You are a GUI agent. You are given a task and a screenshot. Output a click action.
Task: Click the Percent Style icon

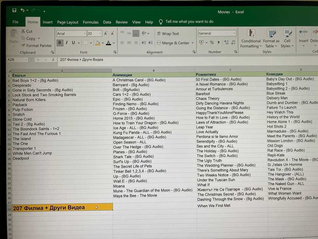tap(212, 42)
